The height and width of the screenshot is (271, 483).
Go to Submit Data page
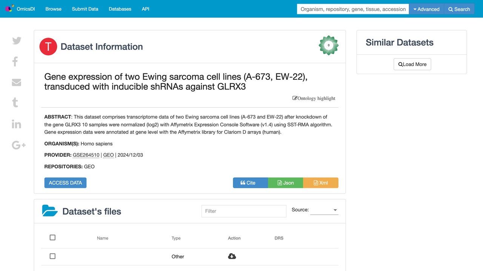(85, 9)
